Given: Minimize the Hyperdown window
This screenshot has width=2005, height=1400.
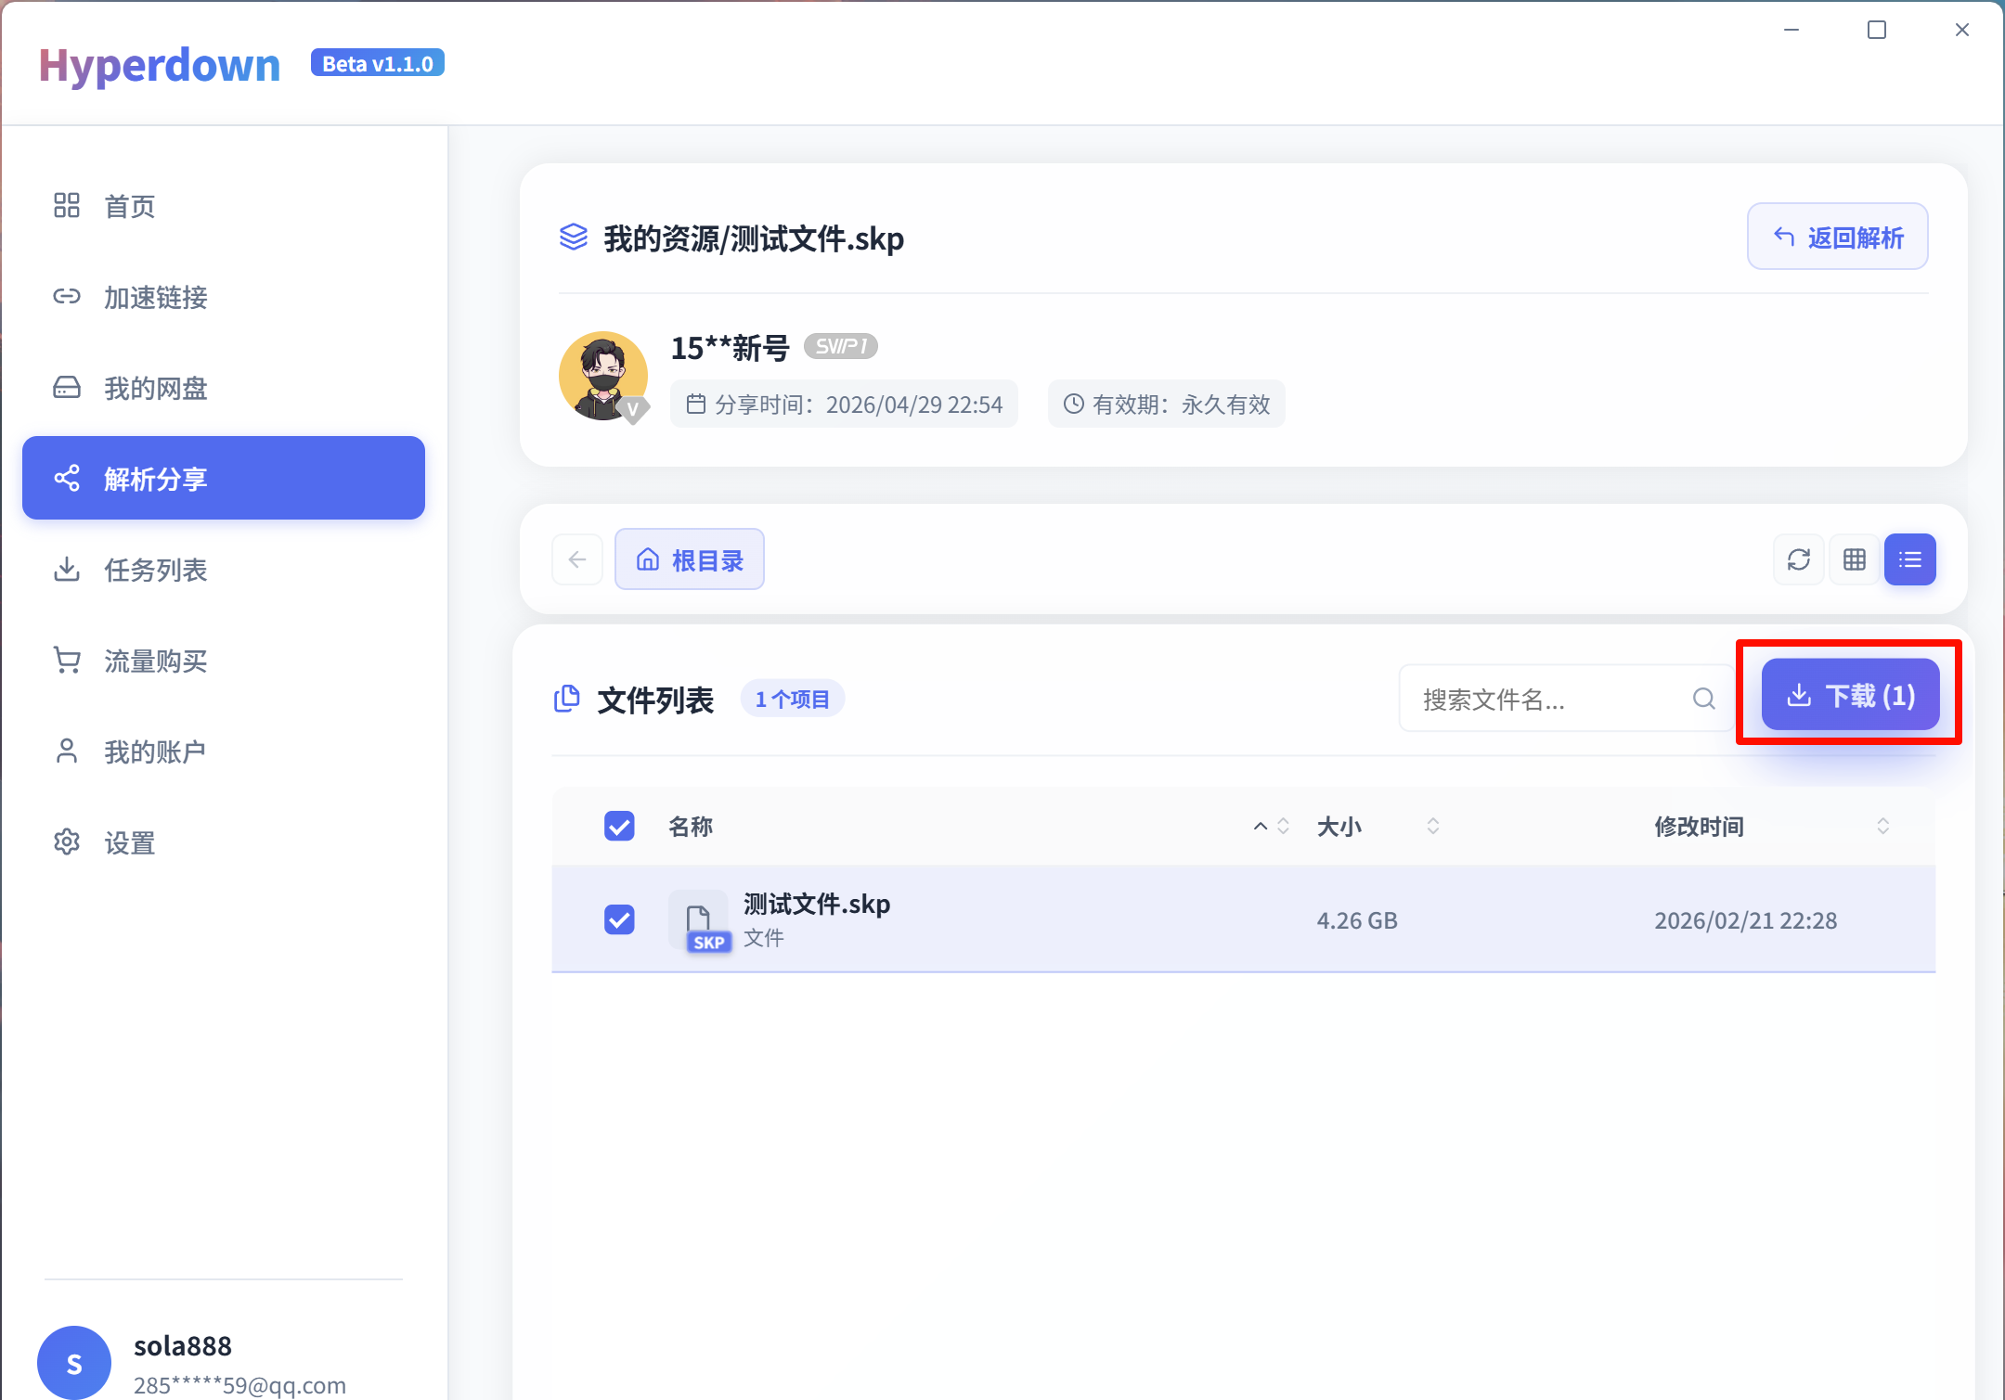Looking at the screenshot, I should click(1792, 30).
